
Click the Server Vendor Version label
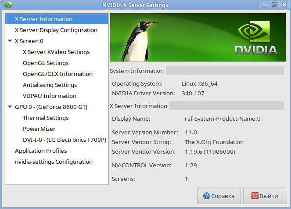click(144, 151)
